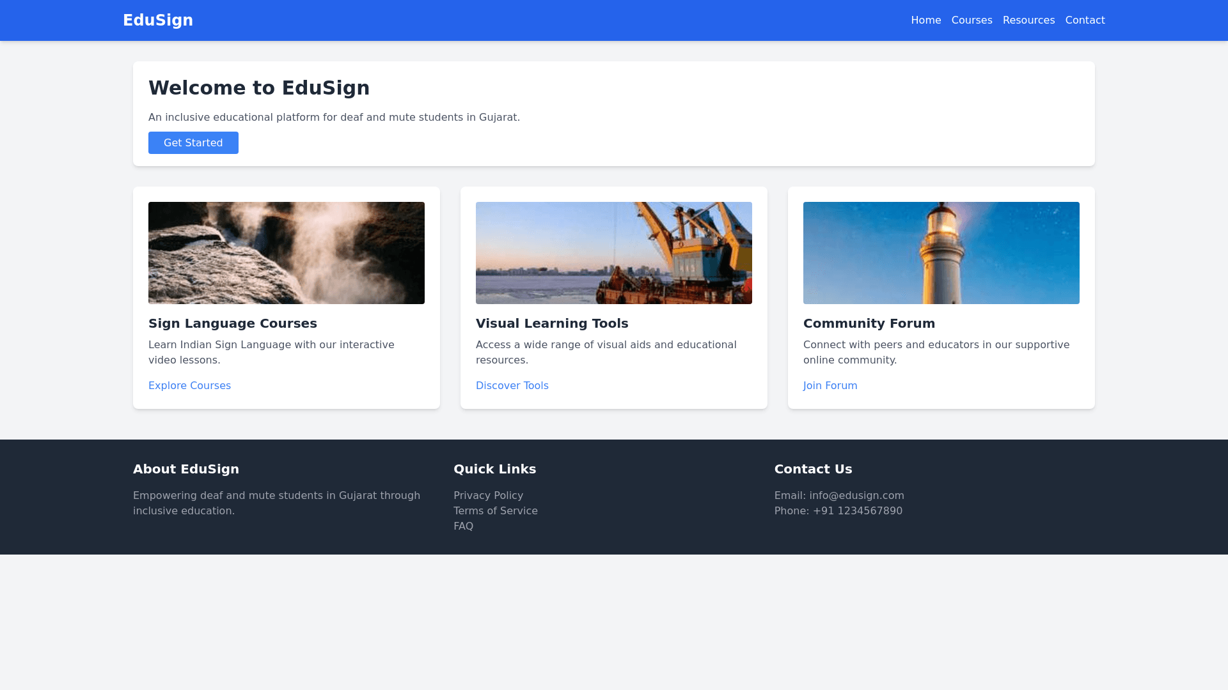Image resolution: width=1228 pixels, height=690 pixels.
Task: Click the info@edusign.com email text
Action: (856, 495)
